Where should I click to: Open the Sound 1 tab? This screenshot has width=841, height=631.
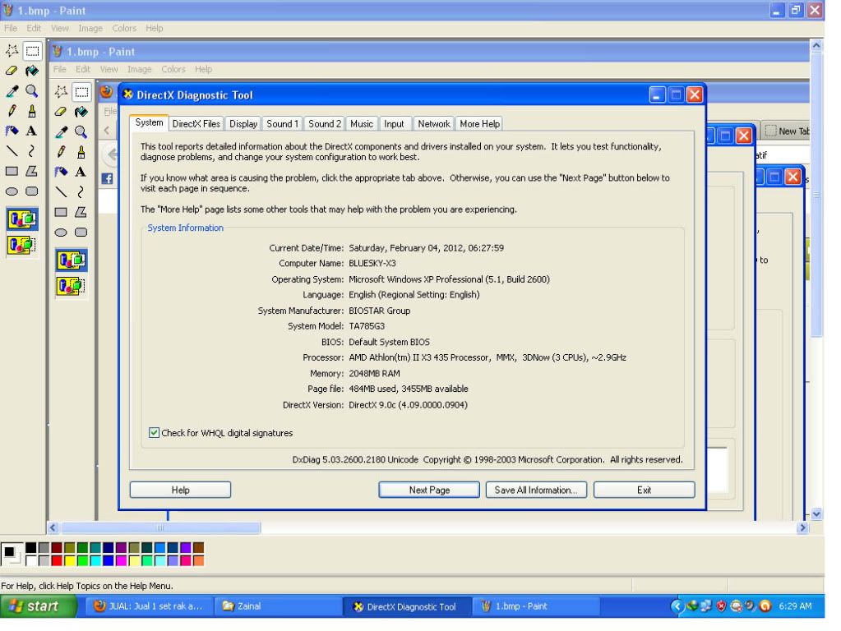(283, 124)
